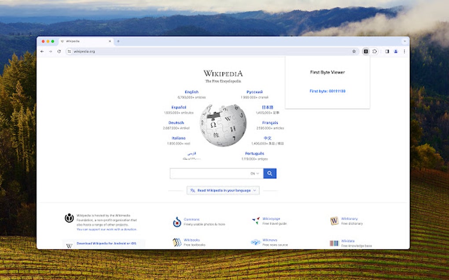This screenshot has width=449, height=280.
Task: Click inside the Wikipedia search field
Action: [211, 173]
